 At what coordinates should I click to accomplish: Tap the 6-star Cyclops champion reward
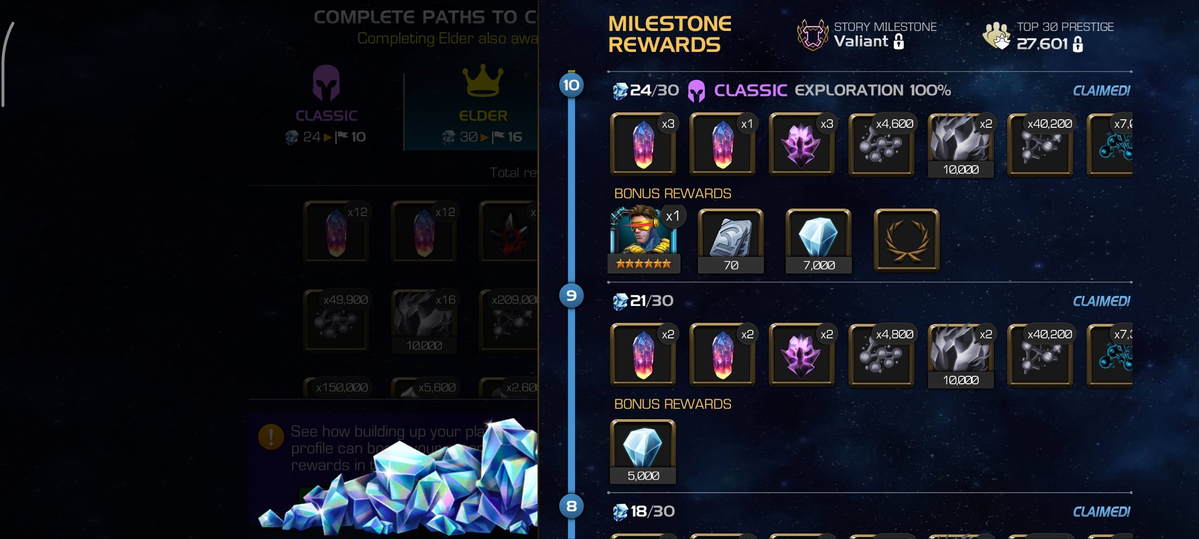[x=643, y=240]
